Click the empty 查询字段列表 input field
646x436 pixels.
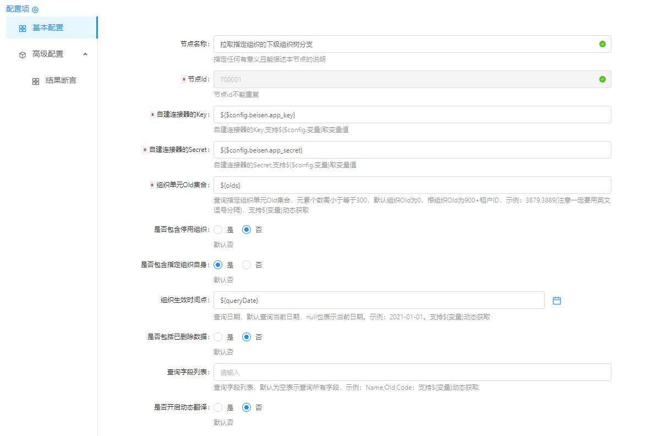[x=412, y=372]
